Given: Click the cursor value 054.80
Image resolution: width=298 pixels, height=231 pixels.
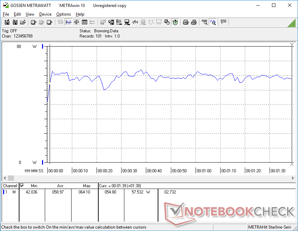Looking at the screenshot, I should (x=110, y=192).
